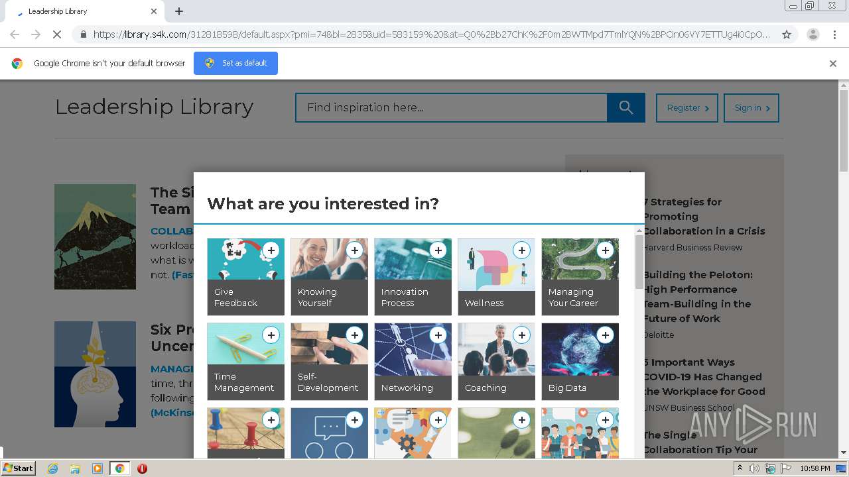Select the Wellness tile image

tap(496, 264)
